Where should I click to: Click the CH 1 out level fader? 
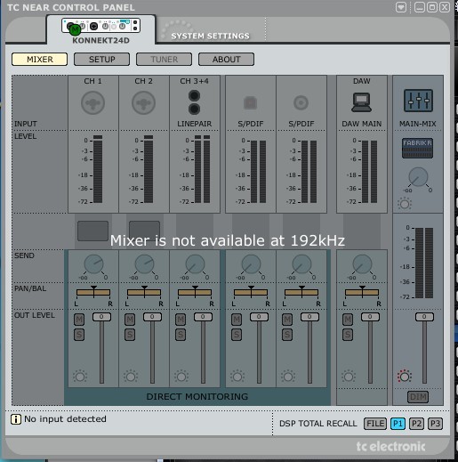click(x=101, y=317)
